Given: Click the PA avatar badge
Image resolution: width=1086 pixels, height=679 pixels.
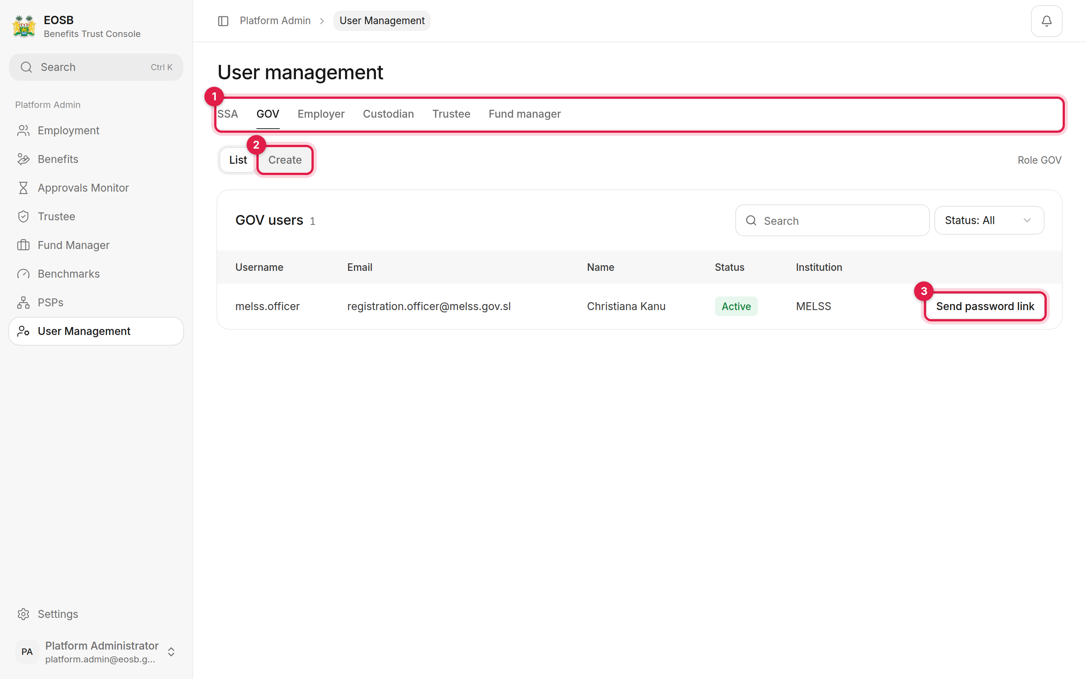Looking at the screenshot, I should 27,651.
